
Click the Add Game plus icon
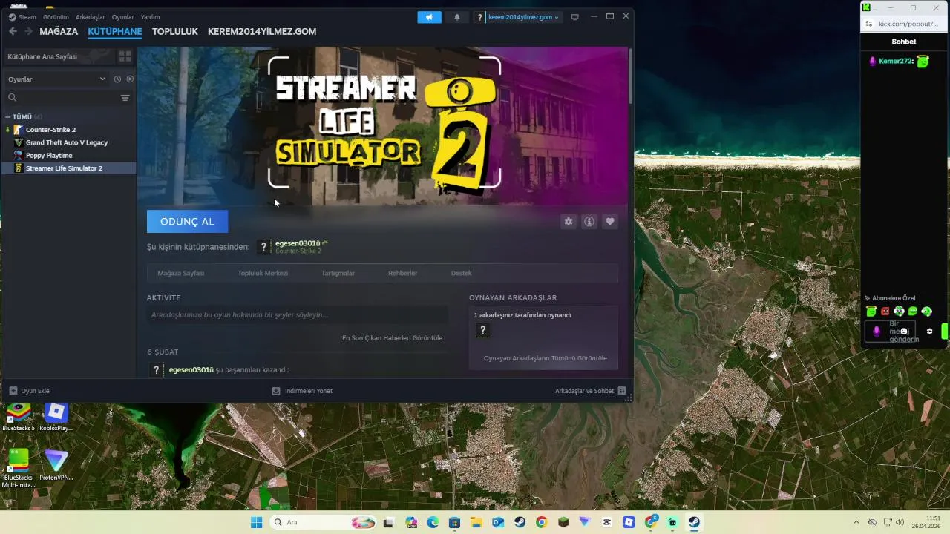click(13, 391)
